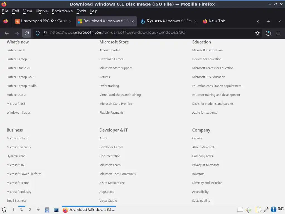The width and height of the screenshot is (285, 214).
Task: Open the tracking protection shield
Action: 38,33
